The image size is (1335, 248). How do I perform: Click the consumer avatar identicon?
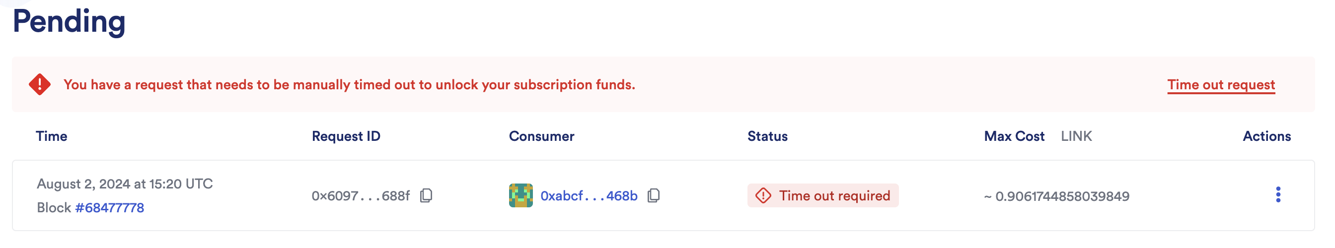[x=520, y=196]
